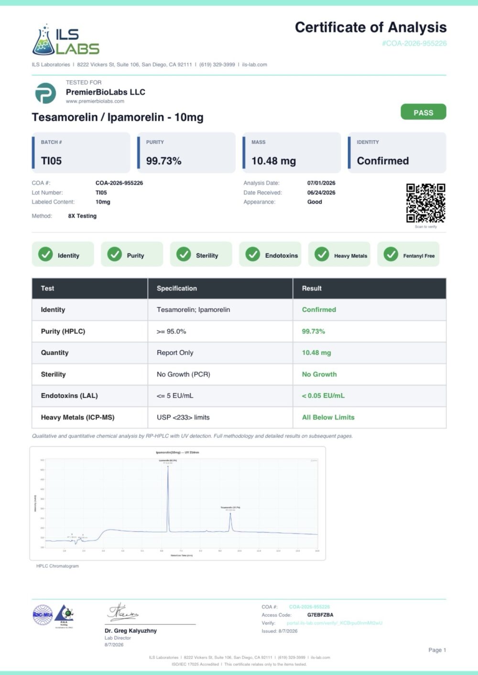Click the Date Received 06/24/2026 value
The image size is (478, 675).
click(321, 192)
